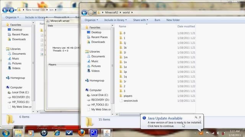Sort by Name column header
This screenshot has height=137, width=245.
tap(122, 26)
